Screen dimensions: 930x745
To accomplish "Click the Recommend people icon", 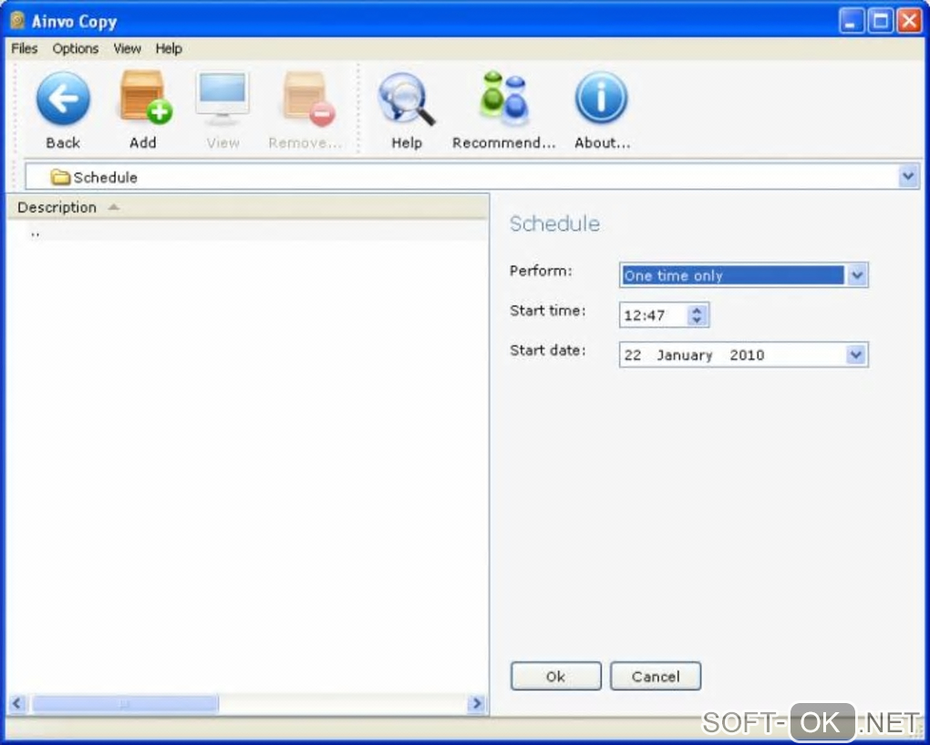I will click(x=504, y=98).
